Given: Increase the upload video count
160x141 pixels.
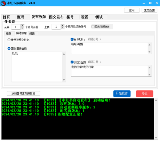Looking at the screenshot, I should (62, 25).
